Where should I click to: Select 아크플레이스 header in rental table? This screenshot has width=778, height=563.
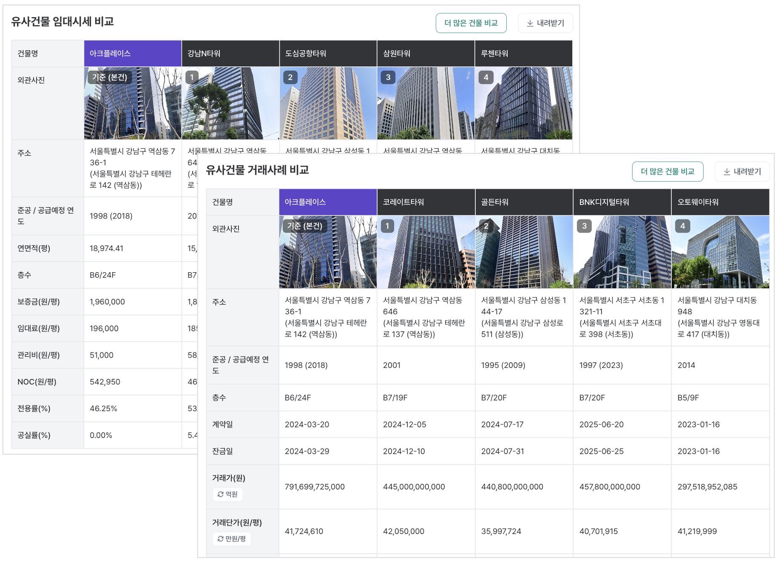tap(133, 54)
